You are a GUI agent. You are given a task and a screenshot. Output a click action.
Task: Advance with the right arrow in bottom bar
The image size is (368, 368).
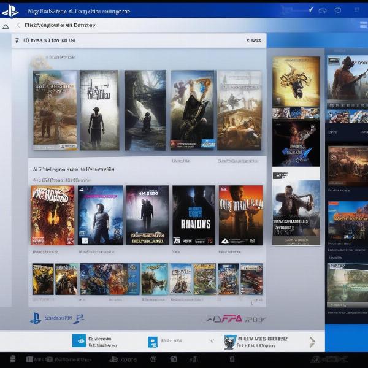(x=312, y=342)
